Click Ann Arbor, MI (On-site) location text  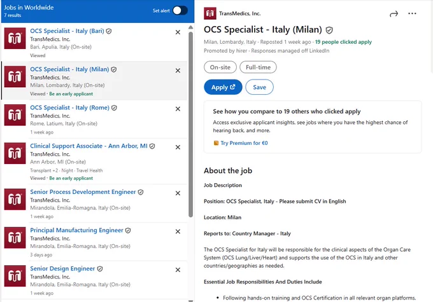(x=58, y=162)
